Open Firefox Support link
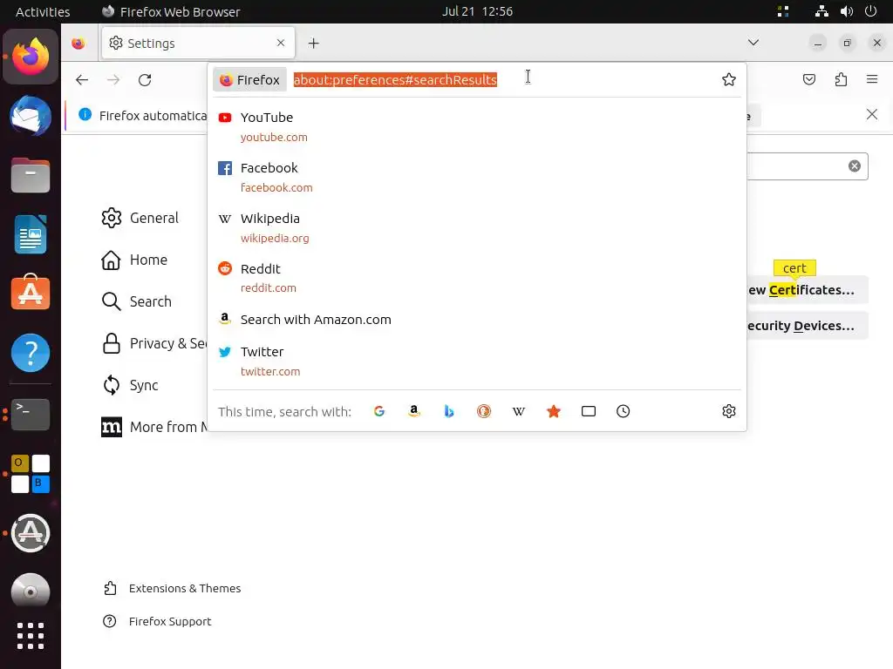 coord(157,621)
